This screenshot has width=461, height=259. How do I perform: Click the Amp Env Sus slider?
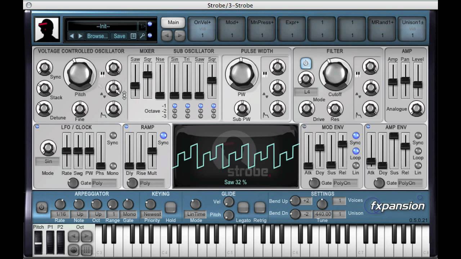coord(394,150)
